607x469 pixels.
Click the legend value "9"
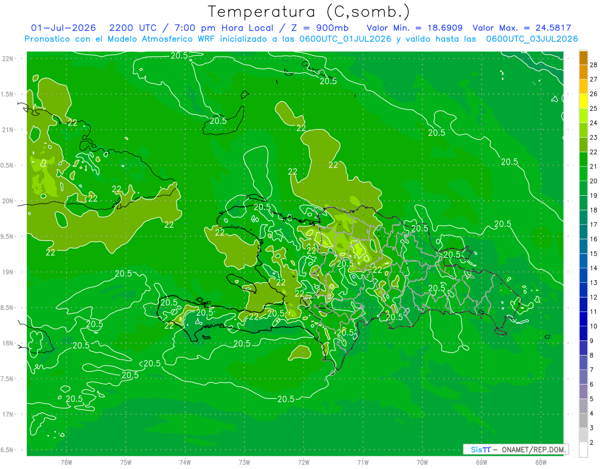(x=592, y=341)
